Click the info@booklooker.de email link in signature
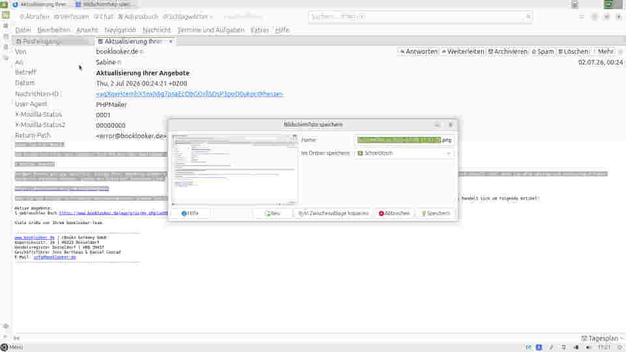 54,257
